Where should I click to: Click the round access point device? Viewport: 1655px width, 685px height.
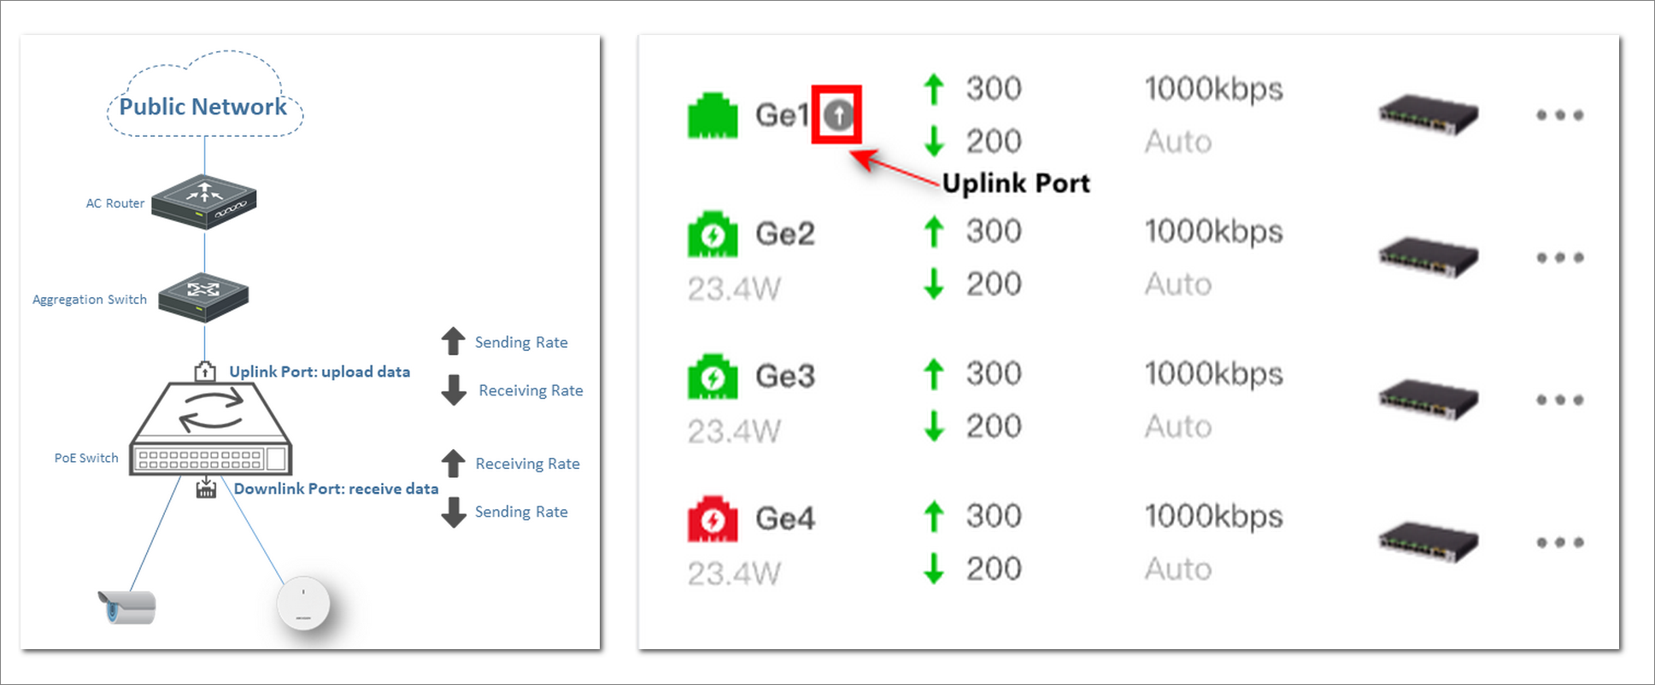pyautogui.click(x=303, y=604)
